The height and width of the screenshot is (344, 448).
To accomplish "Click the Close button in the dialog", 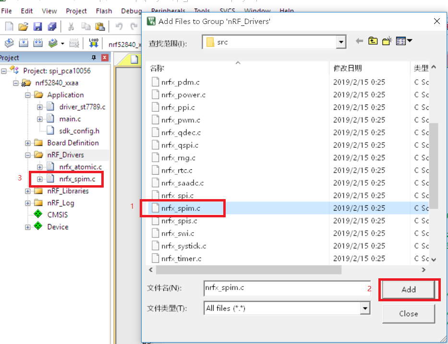I will [x=408, y=314].
